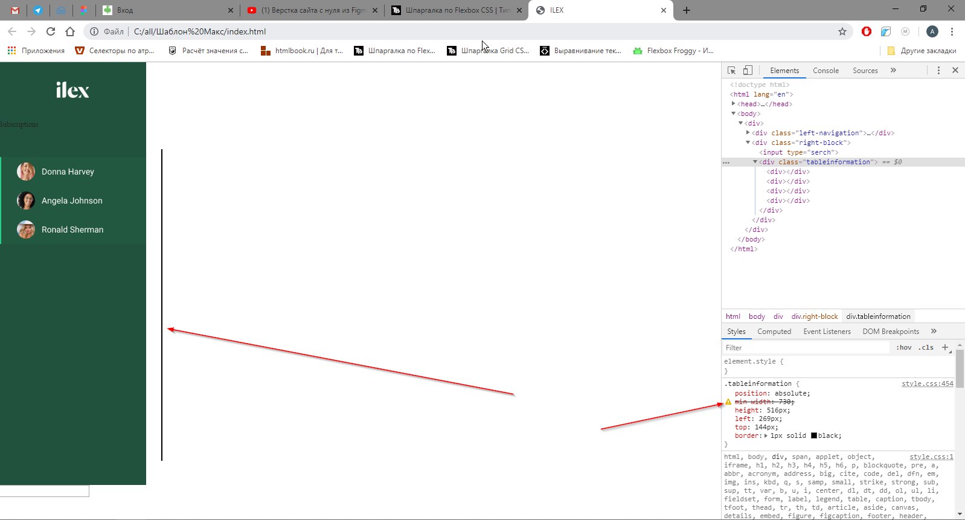The height and width of the screenshot is (520, 965).
Task: Switch to the Console panel
Action: coord(826,71)
